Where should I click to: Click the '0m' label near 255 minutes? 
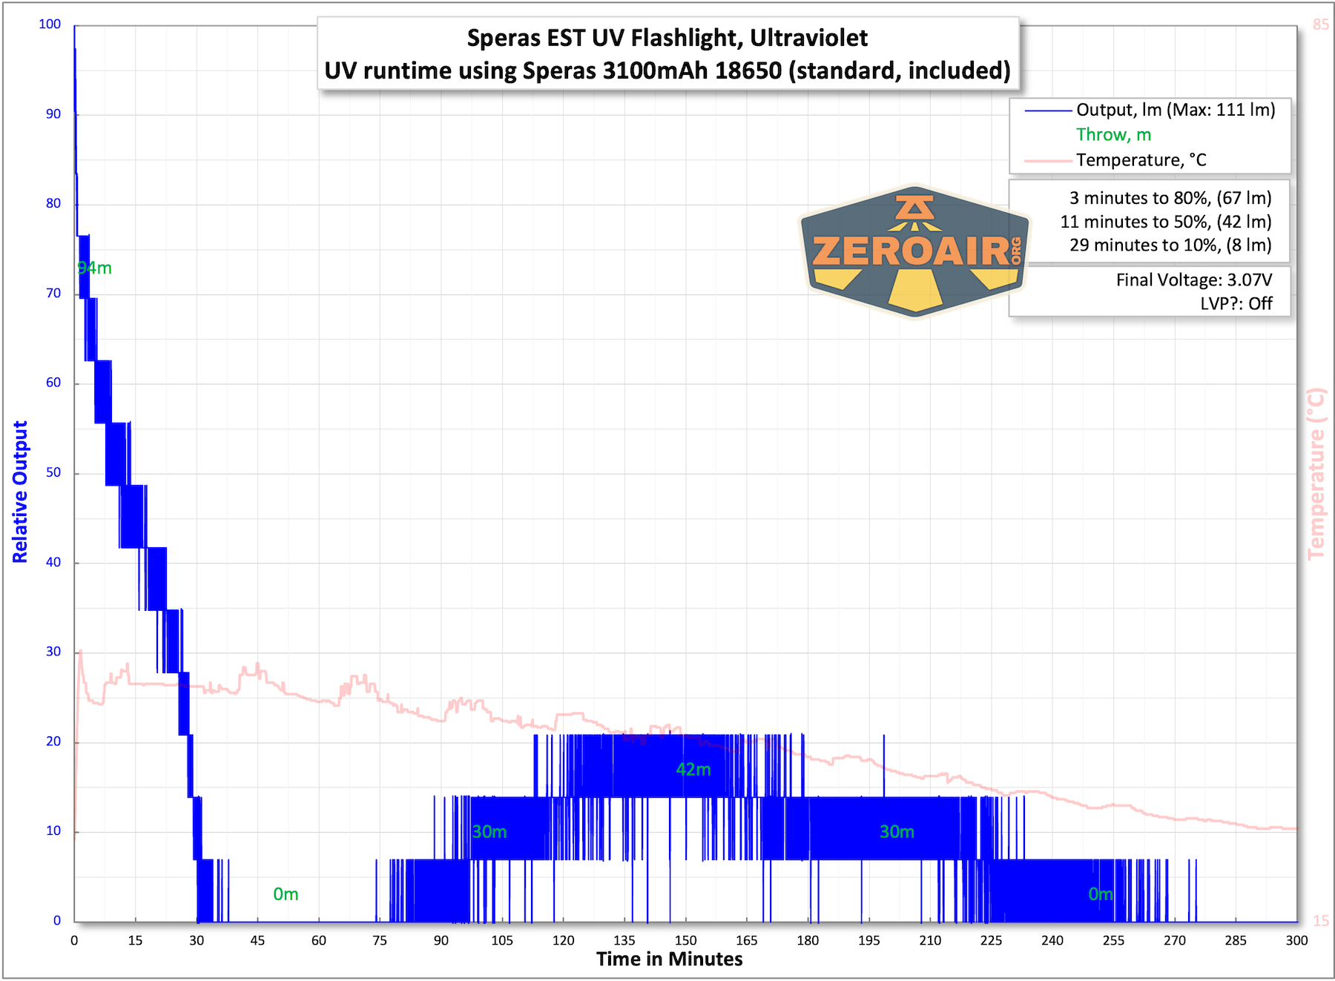1101,894
